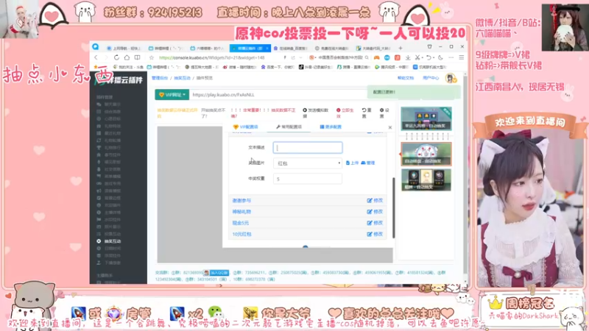Click page vertical scrollbar
589x331 pixels.
(x=465, y=174)
